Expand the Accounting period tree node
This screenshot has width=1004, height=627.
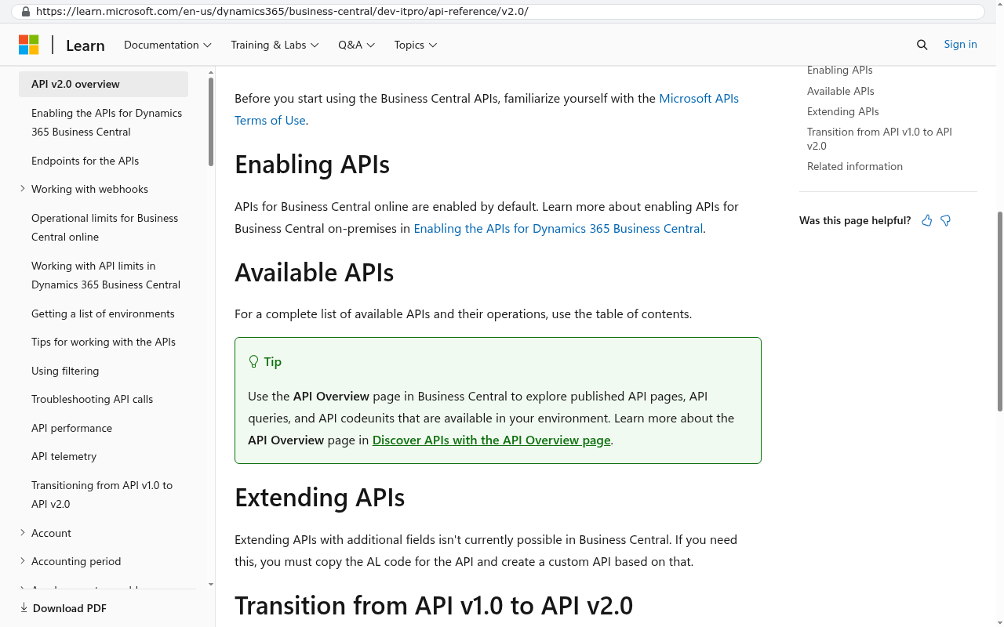[23, 561]
